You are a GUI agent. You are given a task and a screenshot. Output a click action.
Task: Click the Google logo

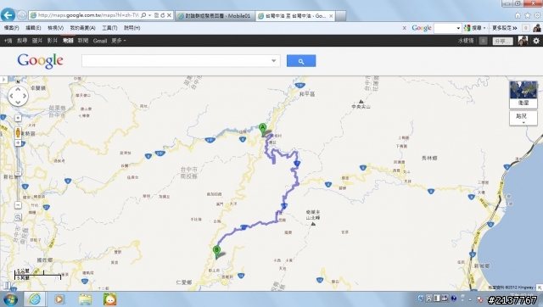pyautogui.click(x=40, y=61)
